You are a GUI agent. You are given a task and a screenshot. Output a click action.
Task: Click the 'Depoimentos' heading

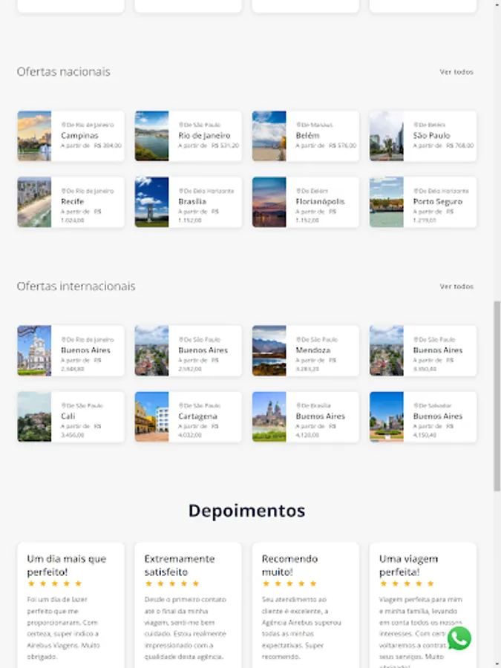point(246,511)
